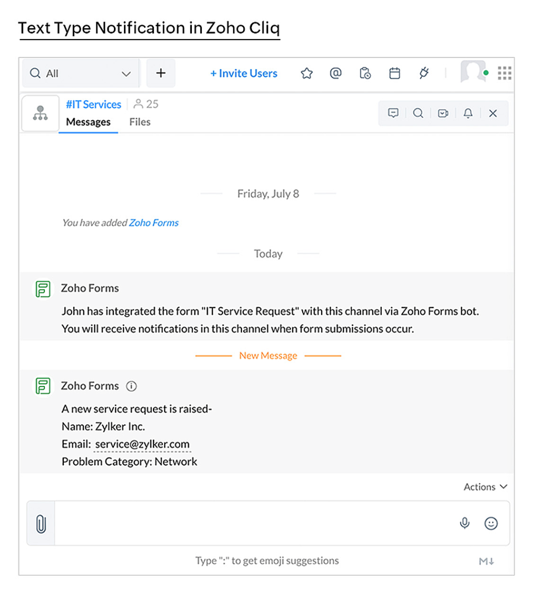
Task: Select the Messages tab
Action: 88,122
